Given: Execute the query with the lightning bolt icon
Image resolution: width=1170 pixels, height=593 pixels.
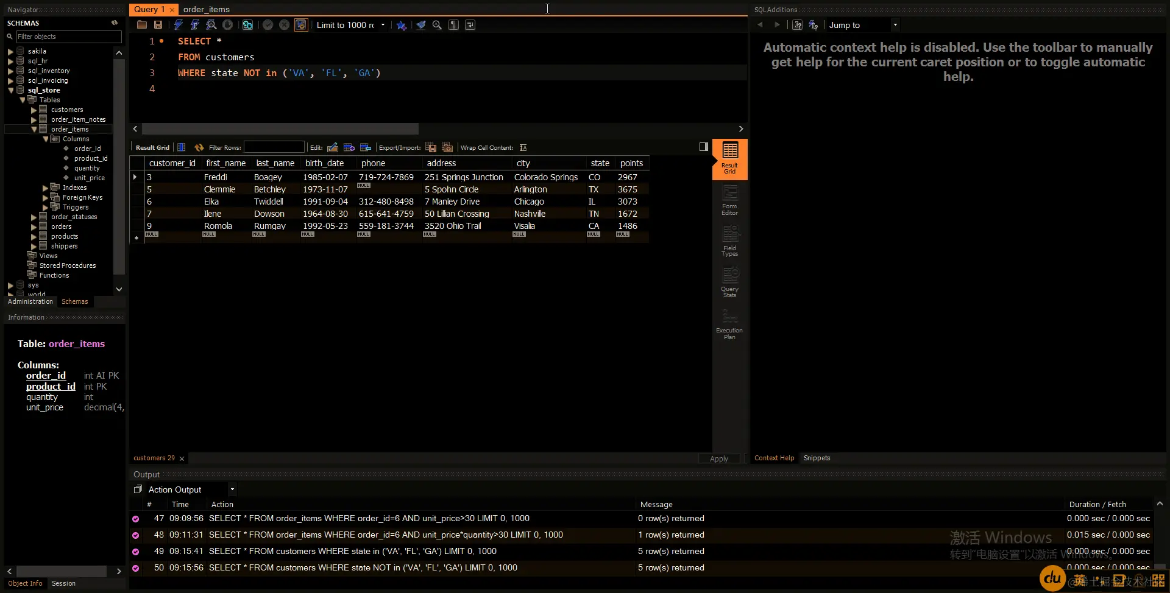Looking at the screenshot, I should (178, 25).
